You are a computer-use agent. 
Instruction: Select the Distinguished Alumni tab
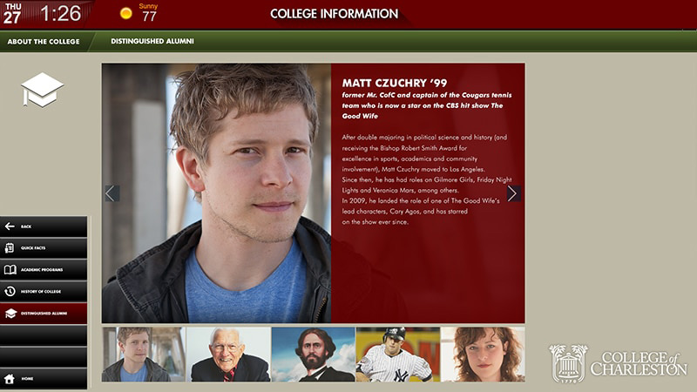pyautogui.click(x=152, y=41)
